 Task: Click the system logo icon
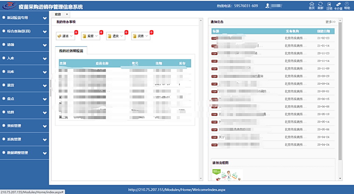(x=9, y=6)
